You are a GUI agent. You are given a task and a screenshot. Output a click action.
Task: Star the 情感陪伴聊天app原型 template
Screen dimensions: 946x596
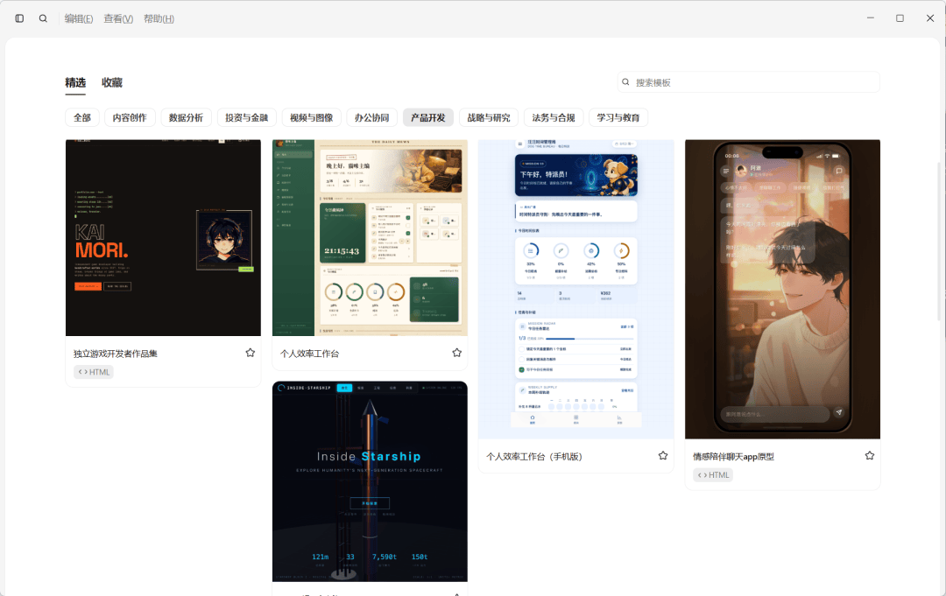coord(870,456)
